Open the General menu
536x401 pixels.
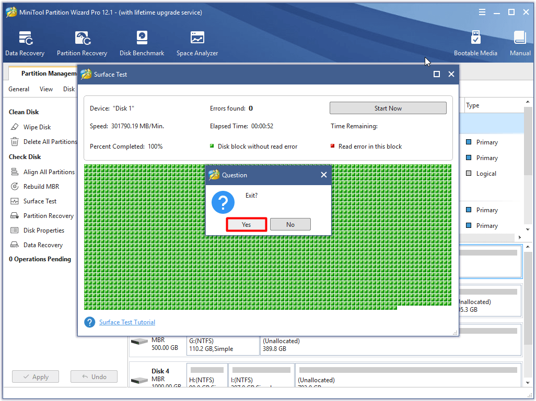(x=19, y=89)
